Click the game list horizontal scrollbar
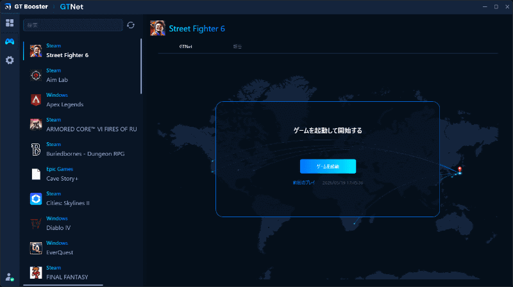Image resolution: width=513 pixels, height=287 pixels. (x=63, y=285)
